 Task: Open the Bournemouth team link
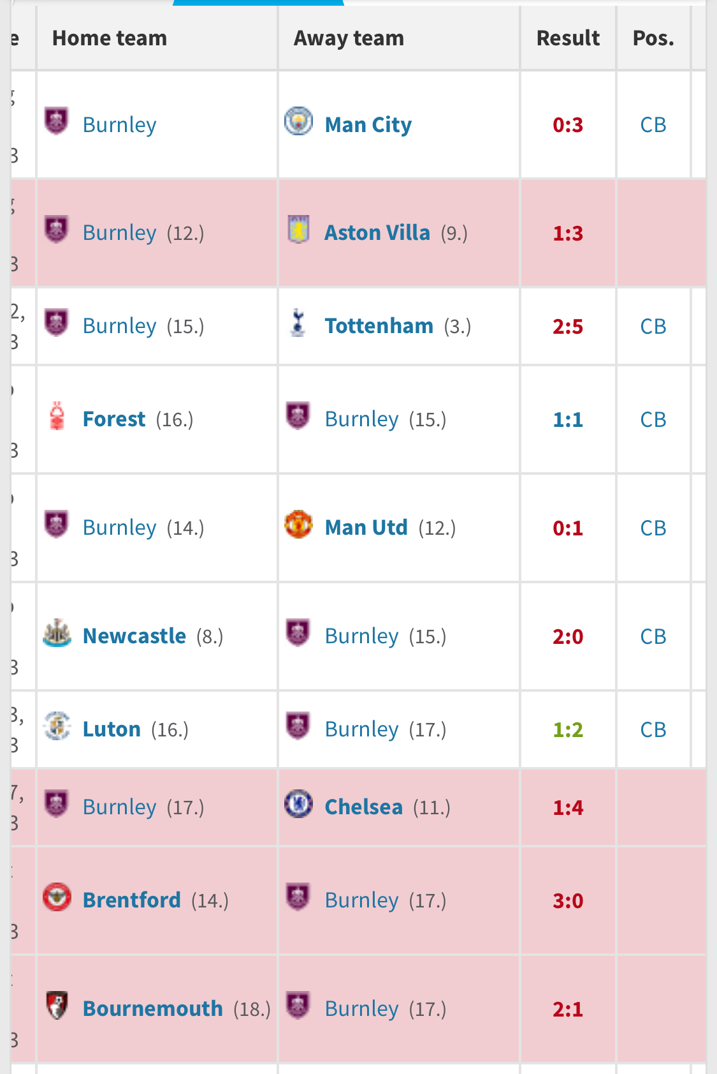[153, 1009]
